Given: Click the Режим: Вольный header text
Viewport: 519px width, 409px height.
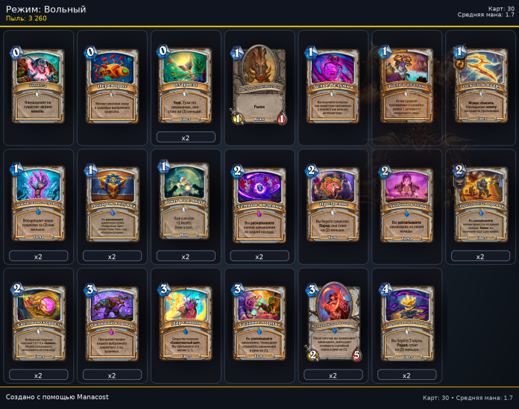Looking at the screenshot, I should point(46,9).
